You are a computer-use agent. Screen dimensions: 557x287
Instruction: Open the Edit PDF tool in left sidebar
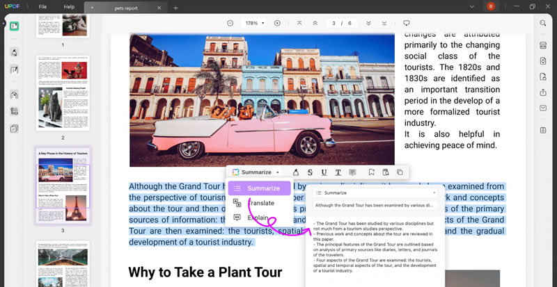(x=14, y=69)
